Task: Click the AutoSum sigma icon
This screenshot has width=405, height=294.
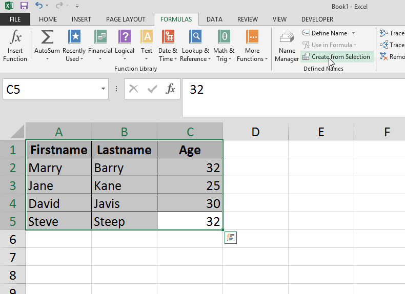Action: tap(47, 38)
